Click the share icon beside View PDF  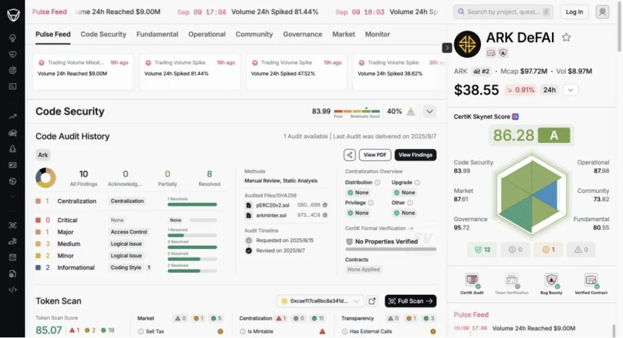click(x=349, y=155)
